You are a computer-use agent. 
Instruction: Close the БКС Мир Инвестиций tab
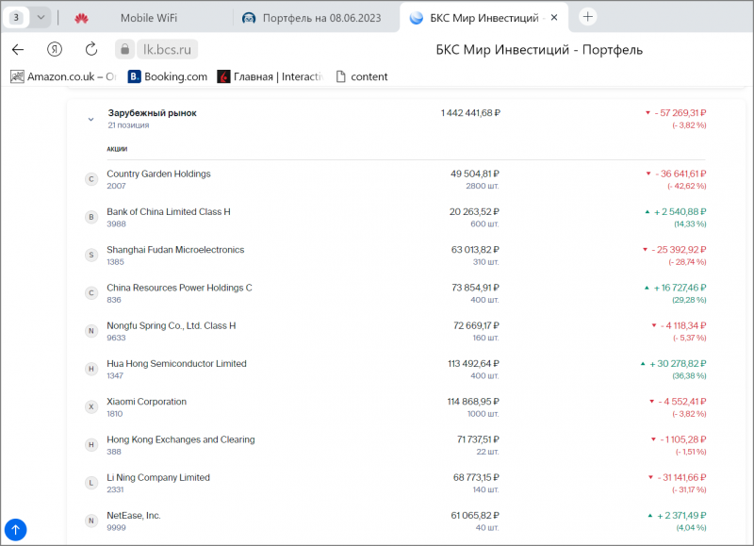[x=553, y=18]
